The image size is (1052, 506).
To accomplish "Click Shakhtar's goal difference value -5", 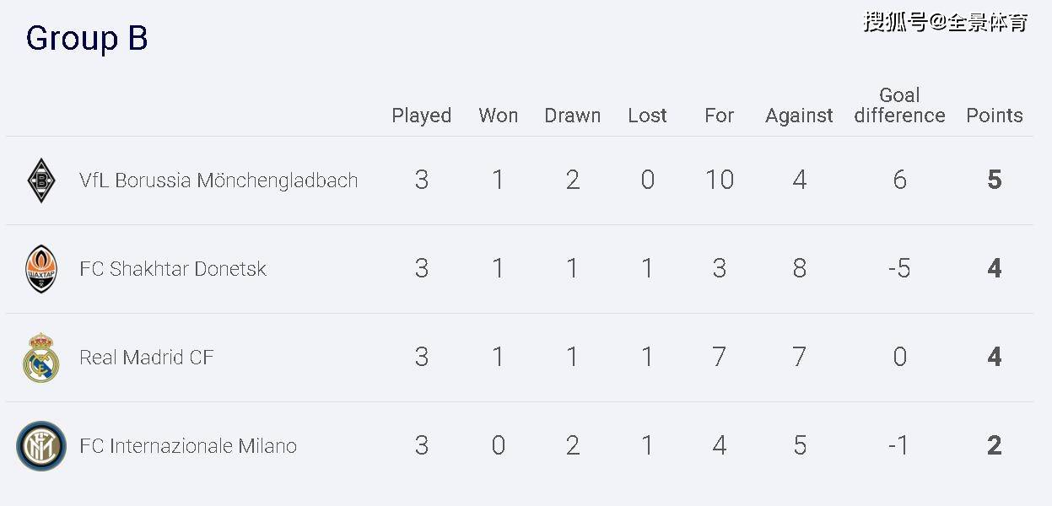I will (900, 268).
